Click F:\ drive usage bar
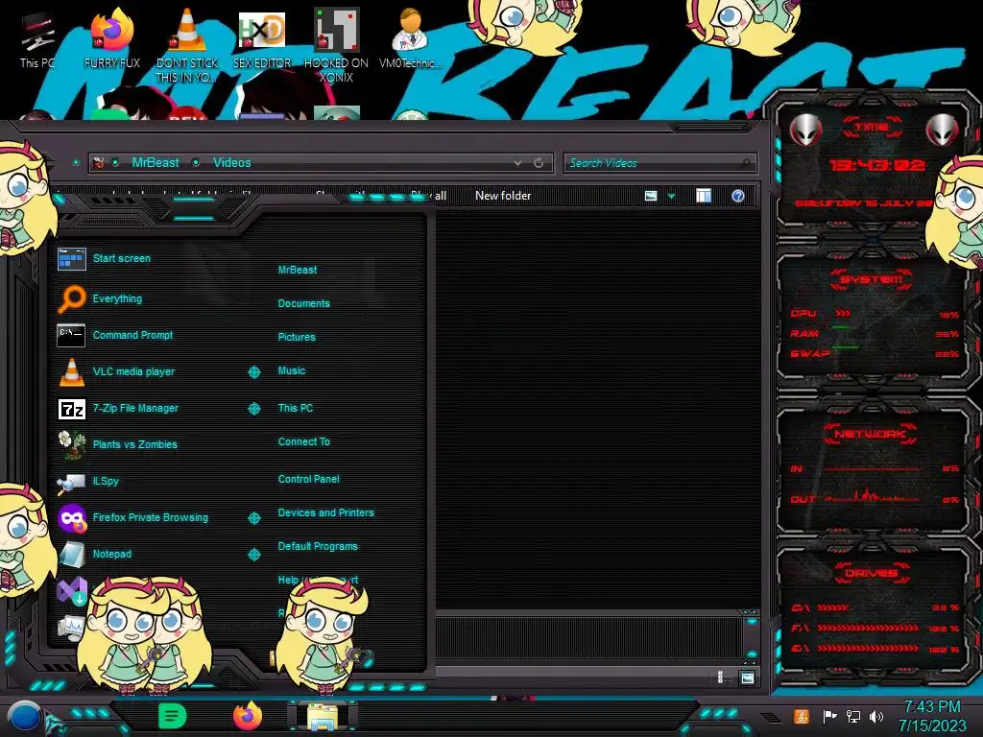Screen dimensions: 983x737 (868, 628)
